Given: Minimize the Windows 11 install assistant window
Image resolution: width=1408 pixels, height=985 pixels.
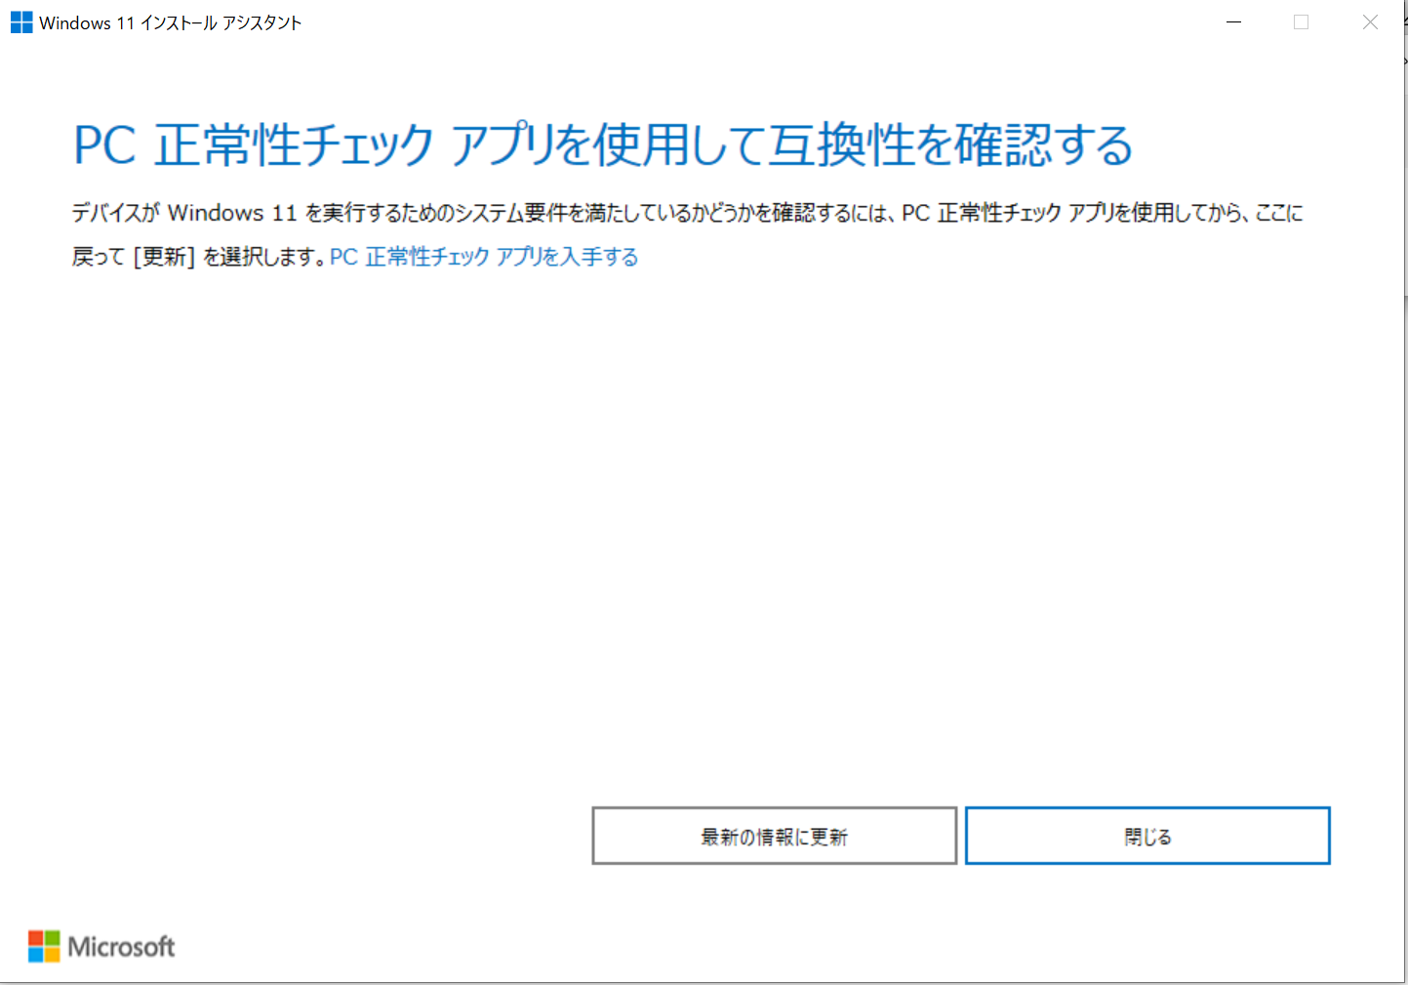Looking at the screenshot, I should click(1234, 21).
